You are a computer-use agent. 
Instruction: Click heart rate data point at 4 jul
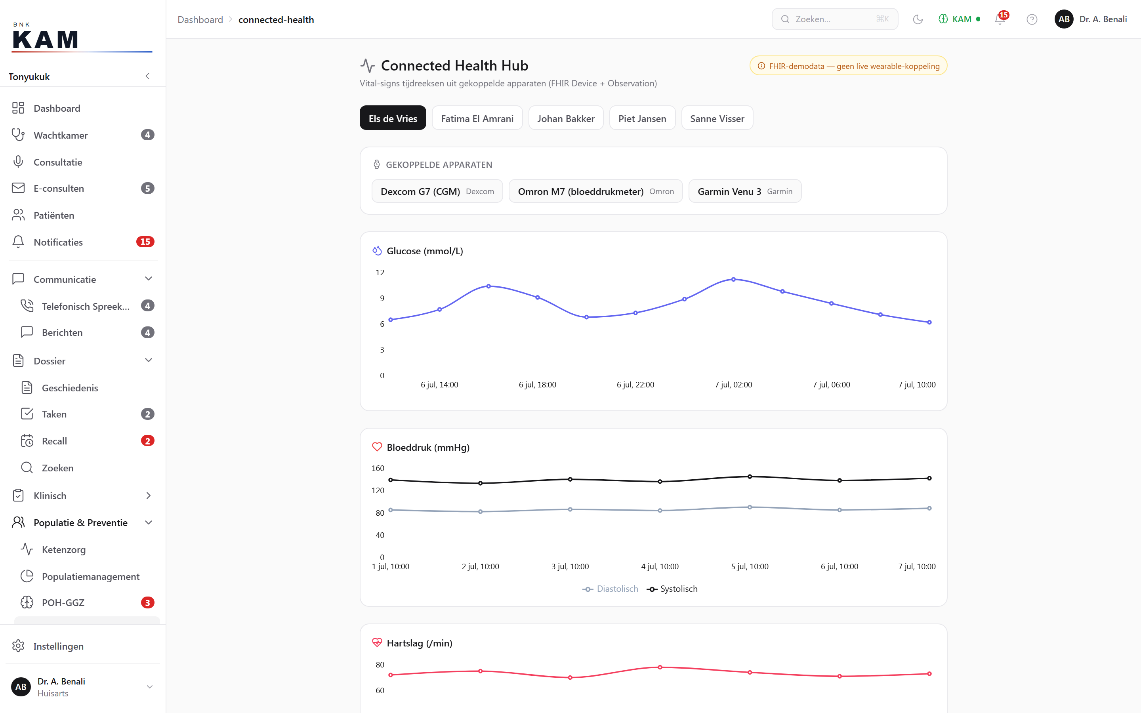pos(660,667)
